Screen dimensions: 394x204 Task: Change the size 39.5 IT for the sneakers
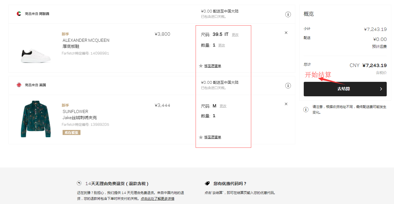click(x=235, y=35)
